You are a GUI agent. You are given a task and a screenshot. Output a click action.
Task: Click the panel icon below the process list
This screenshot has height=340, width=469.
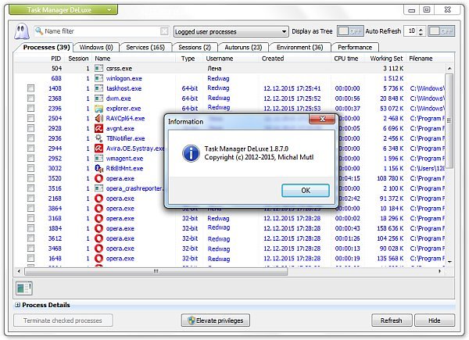(x=24, y=288)
